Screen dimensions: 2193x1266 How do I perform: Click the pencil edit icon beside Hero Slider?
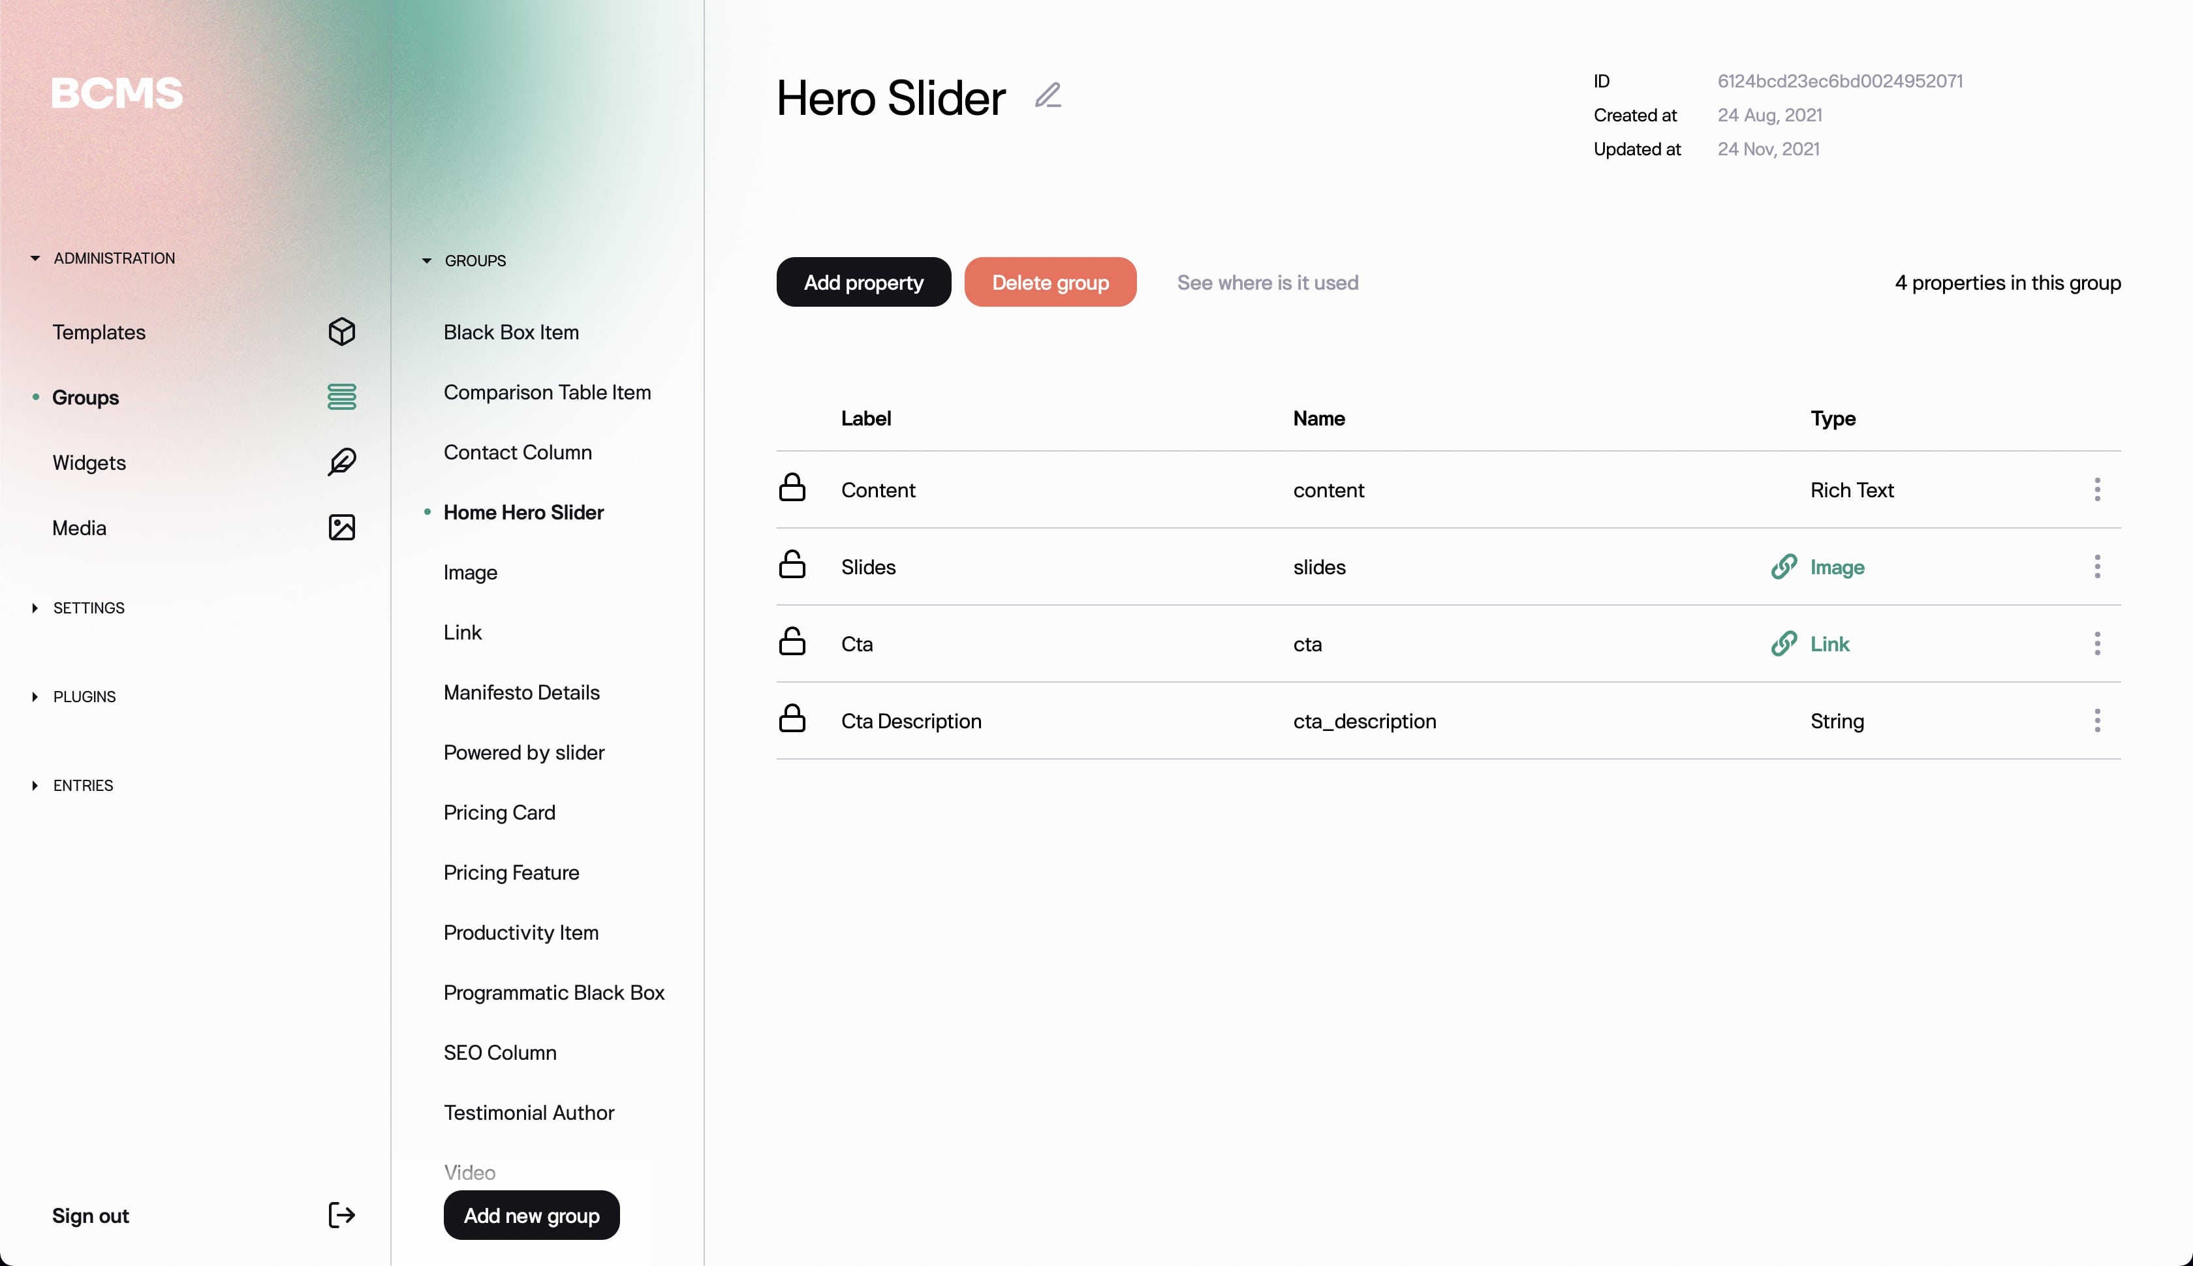pos(1048,95)
